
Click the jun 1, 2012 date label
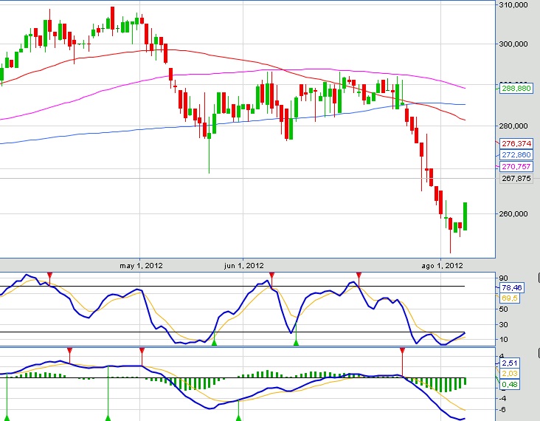[243, 265]
